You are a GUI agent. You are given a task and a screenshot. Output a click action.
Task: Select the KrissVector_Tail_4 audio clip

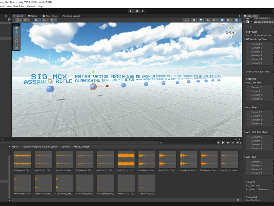click(x=147, y=185)
